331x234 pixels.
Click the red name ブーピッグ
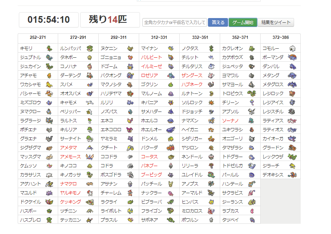click(x=151, y=175)
